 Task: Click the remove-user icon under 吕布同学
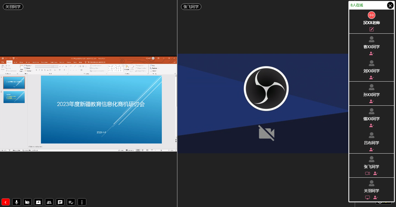[371, 150]
